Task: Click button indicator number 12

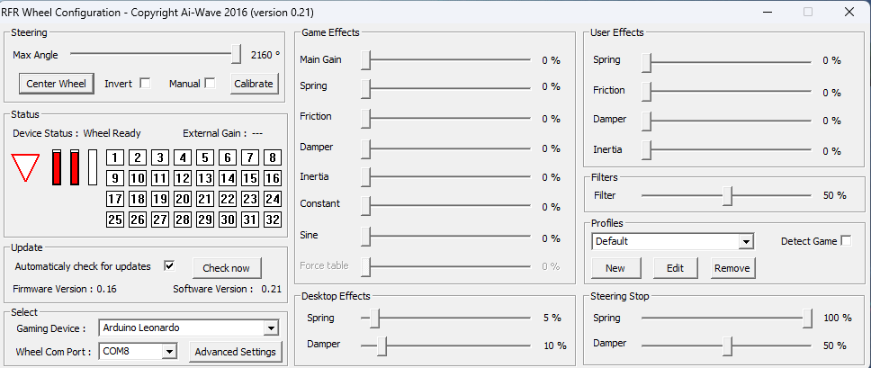Action: pos(183,178)
